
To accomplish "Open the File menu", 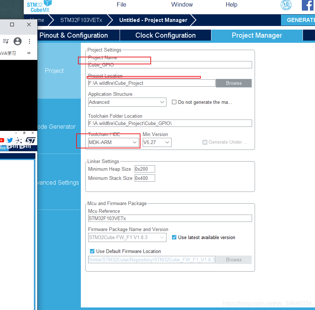I will tap(121, 4).
